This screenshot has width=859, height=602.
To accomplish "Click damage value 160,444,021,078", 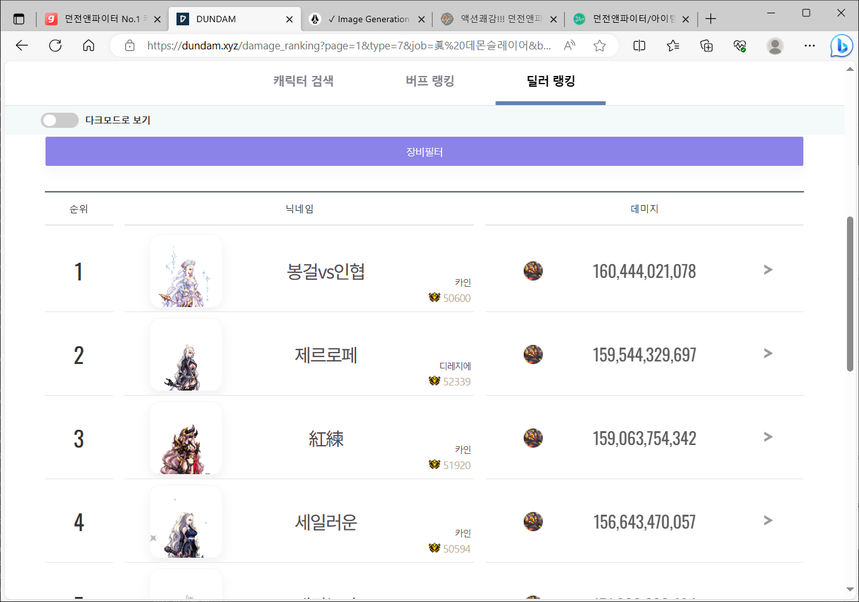I will 644,272.
